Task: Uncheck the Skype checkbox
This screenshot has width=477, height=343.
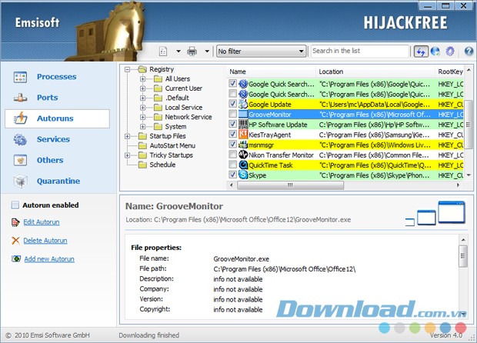Action: pos(232,175)
